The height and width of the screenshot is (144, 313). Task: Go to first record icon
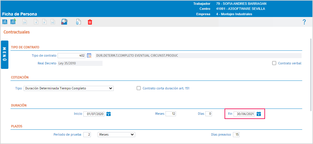(x=25, y=22)
